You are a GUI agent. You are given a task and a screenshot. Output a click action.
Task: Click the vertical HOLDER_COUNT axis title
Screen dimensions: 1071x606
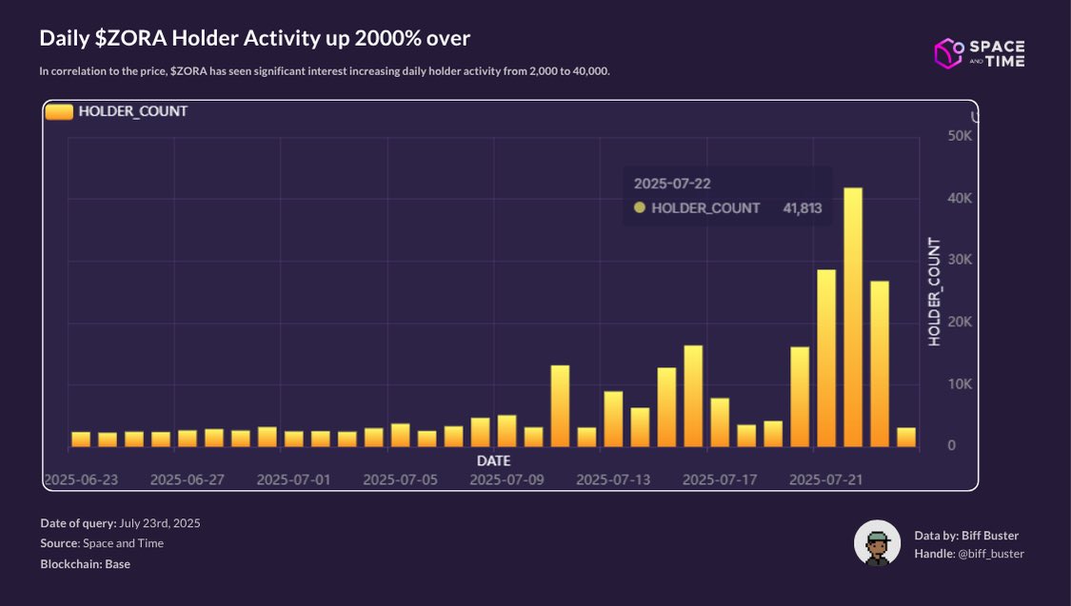tap(935, 291)
